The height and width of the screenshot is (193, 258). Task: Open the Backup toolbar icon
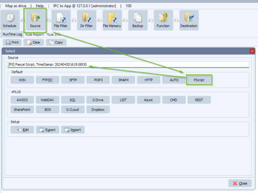(138, 20)
